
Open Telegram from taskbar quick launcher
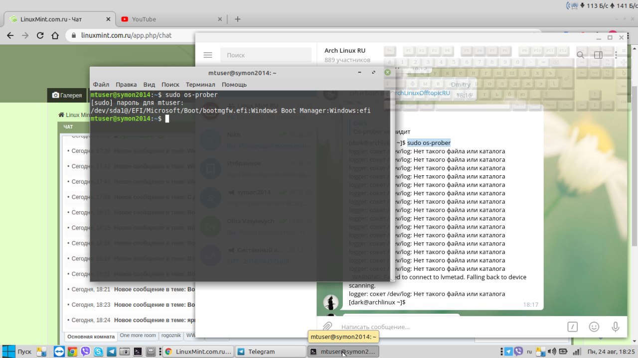(x=111, y=352)
